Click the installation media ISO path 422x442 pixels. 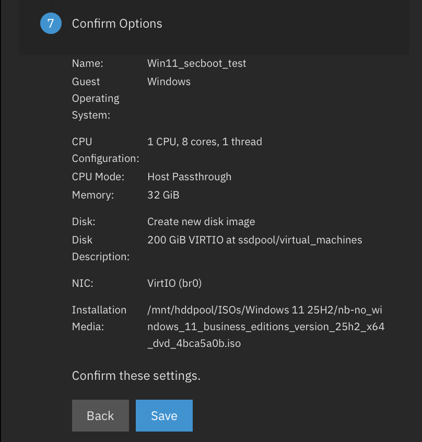pos(265,327)
